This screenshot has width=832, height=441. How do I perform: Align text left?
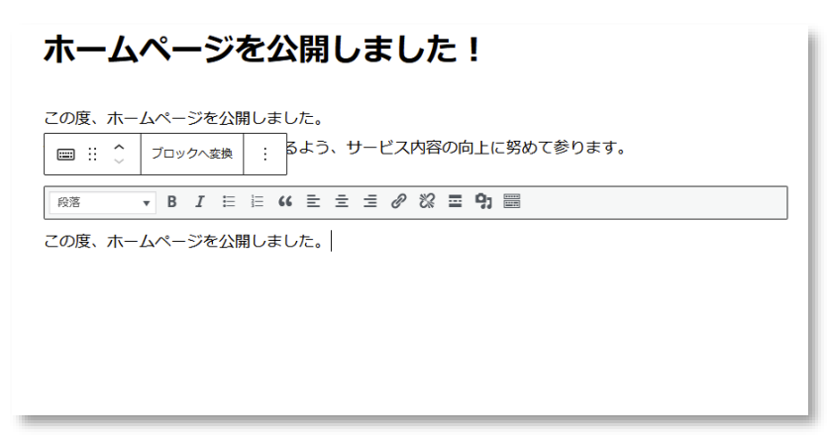point(313,202)
